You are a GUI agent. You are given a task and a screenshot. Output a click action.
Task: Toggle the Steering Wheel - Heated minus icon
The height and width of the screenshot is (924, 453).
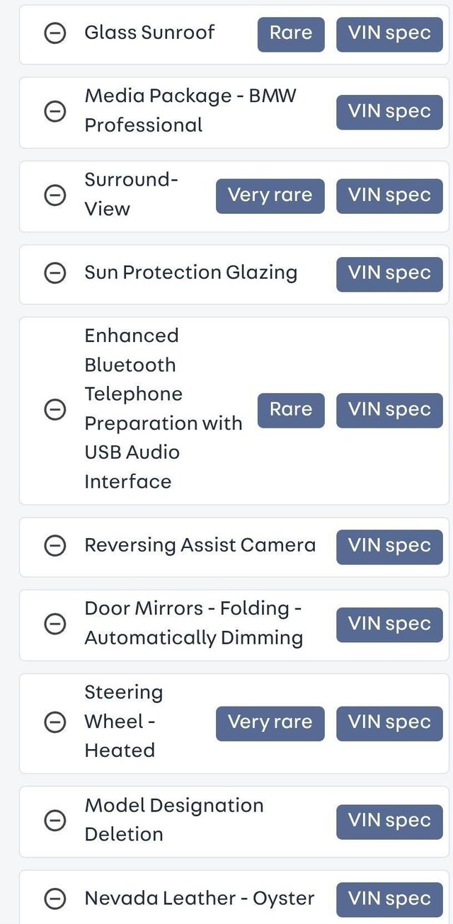click(55, 722)
